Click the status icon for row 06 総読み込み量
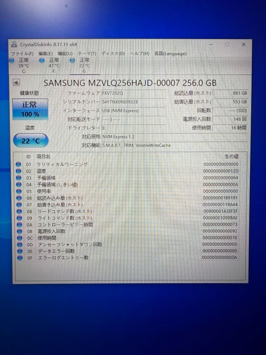This screenshot has width=266, height=355. [x=19, y=198]
